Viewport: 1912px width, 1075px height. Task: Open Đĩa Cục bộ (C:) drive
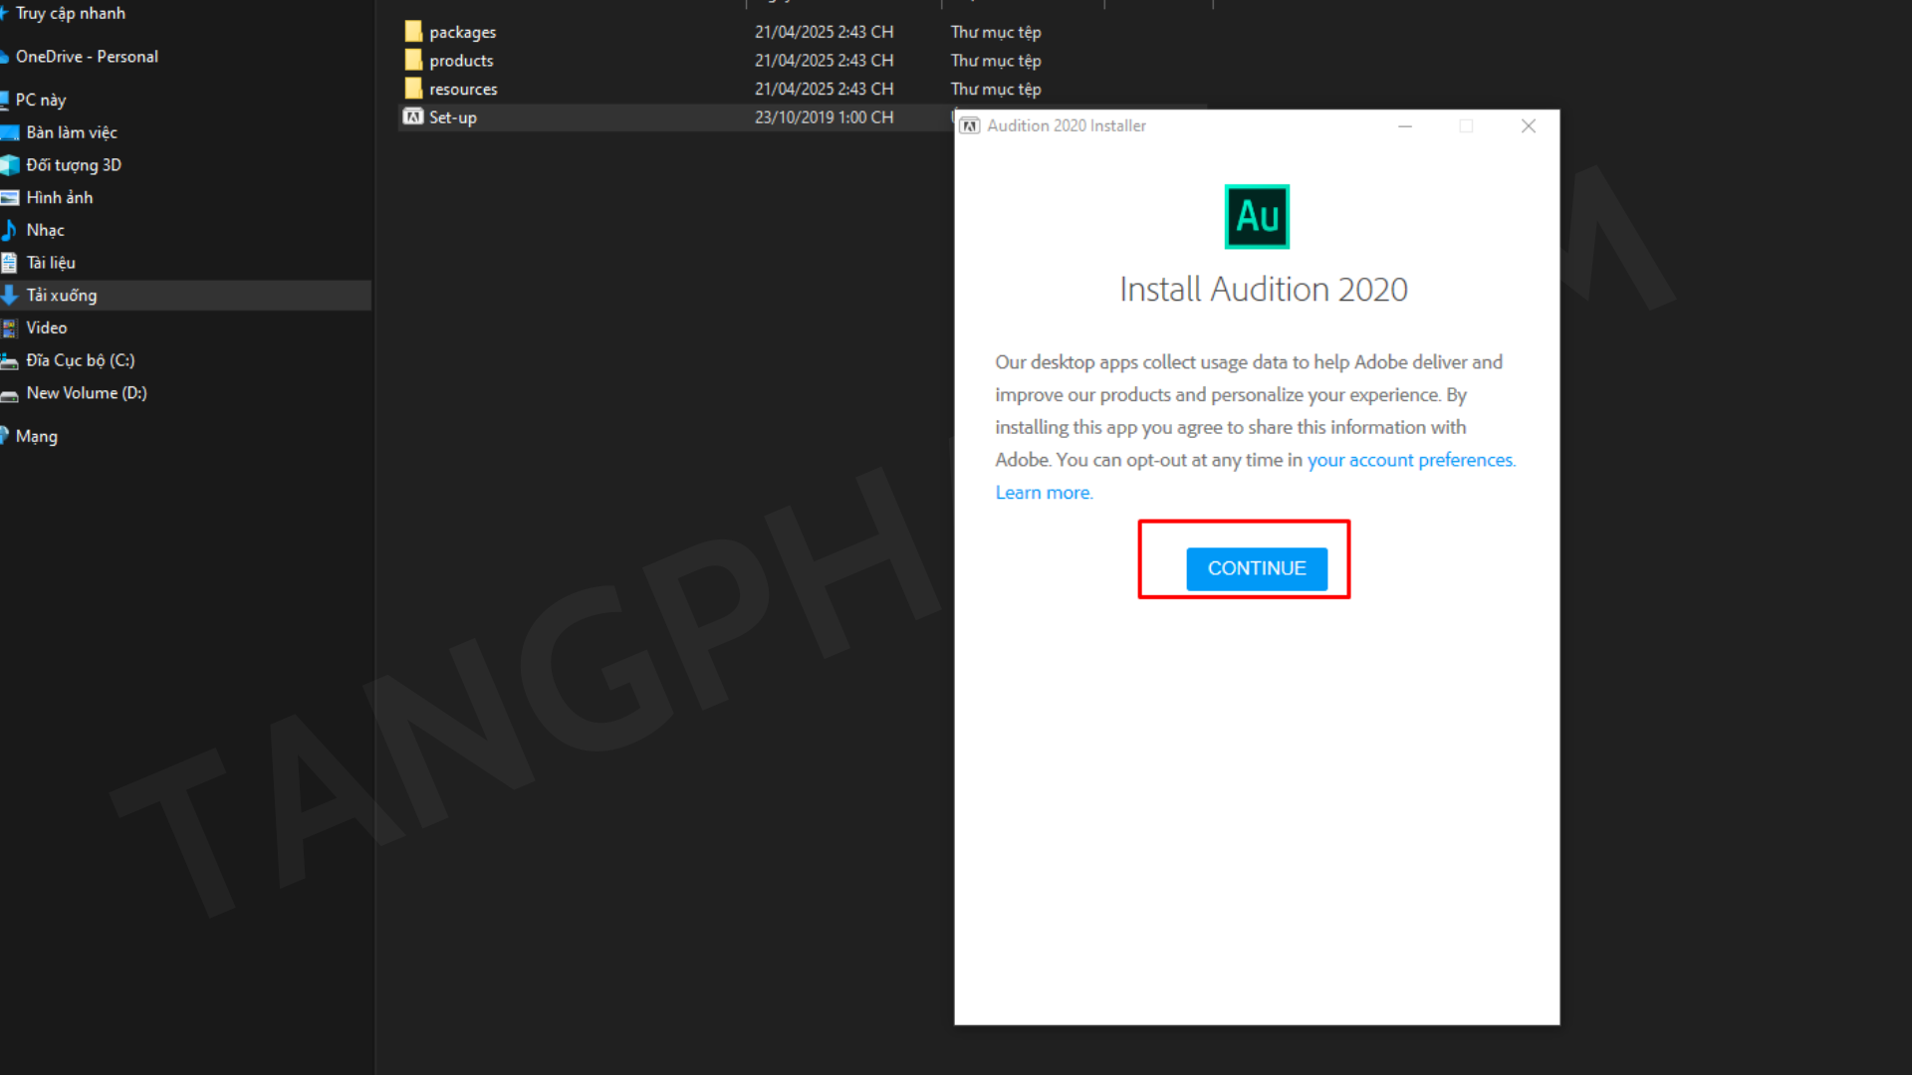point(80,360)
